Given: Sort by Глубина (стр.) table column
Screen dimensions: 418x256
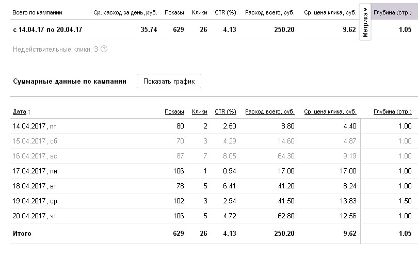Looking at the screenshot, I should pyautogui.click(x=392, y=111).
